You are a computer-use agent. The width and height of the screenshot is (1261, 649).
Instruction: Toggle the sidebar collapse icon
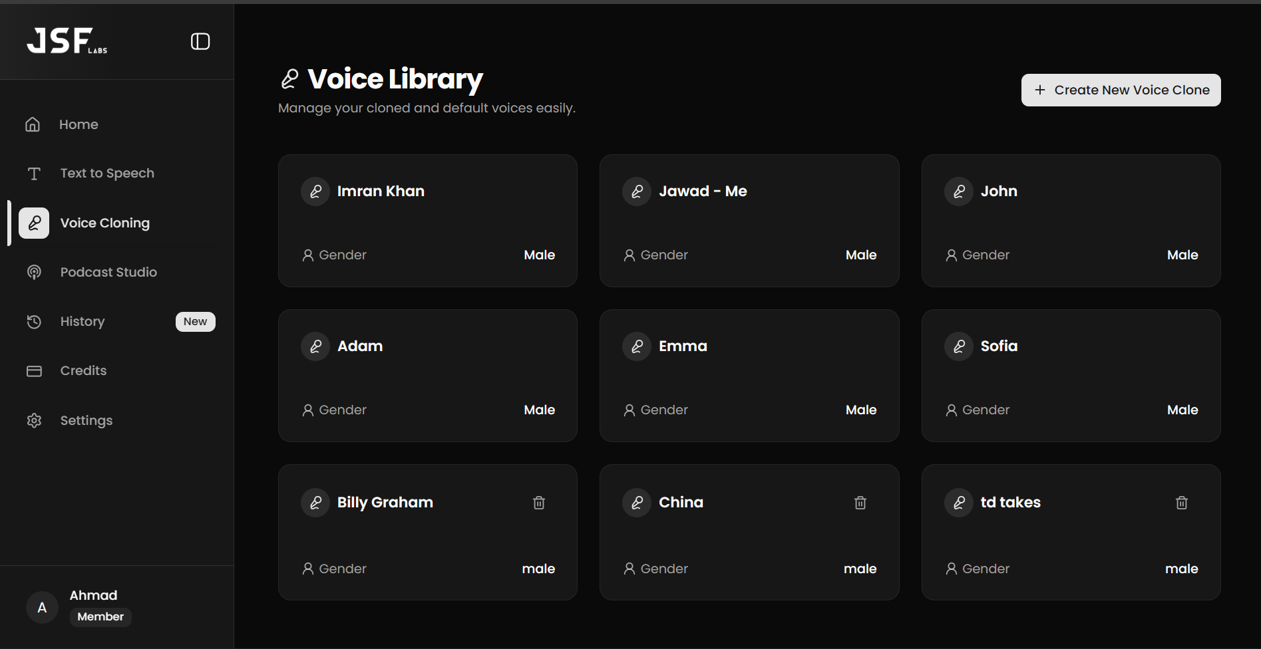[x=200, y=41]
